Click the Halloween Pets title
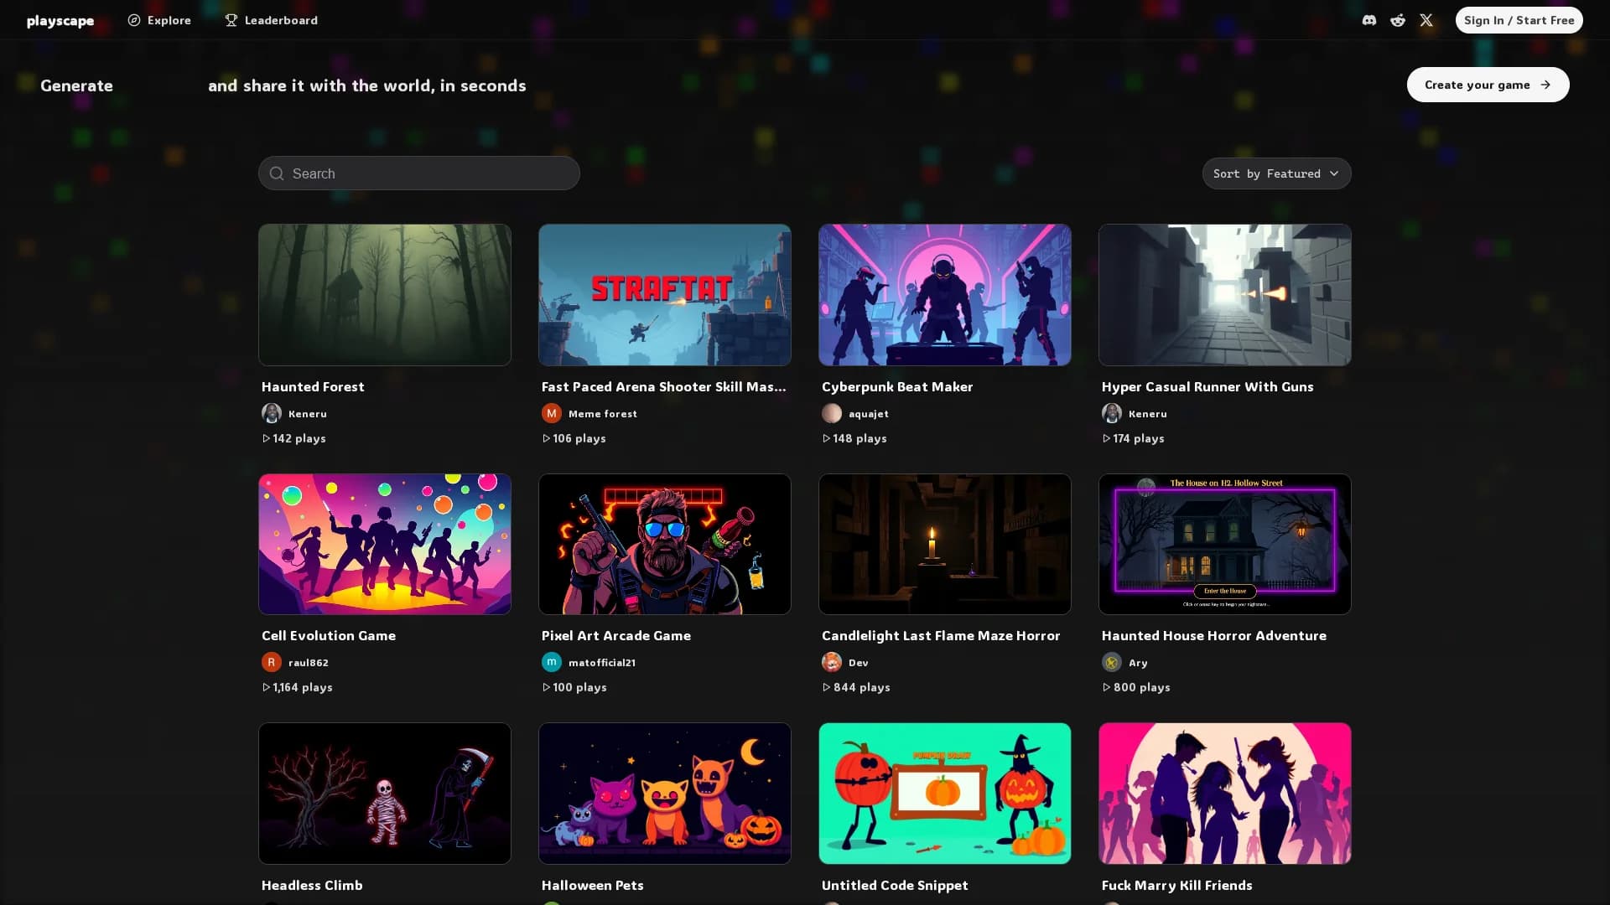 [x=593, y=885]
